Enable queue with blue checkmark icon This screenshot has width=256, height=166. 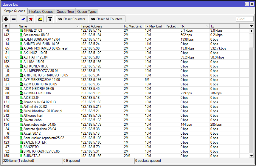(23, 19)
